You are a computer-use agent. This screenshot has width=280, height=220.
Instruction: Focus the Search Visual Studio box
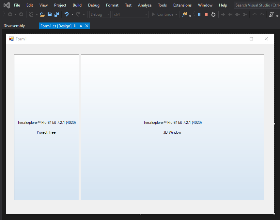(x=257, y=5)
